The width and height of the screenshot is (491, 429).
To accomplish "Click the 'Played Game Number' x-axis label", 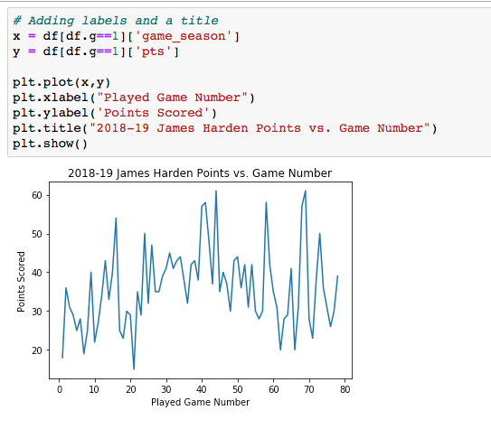I will point(201,402).
